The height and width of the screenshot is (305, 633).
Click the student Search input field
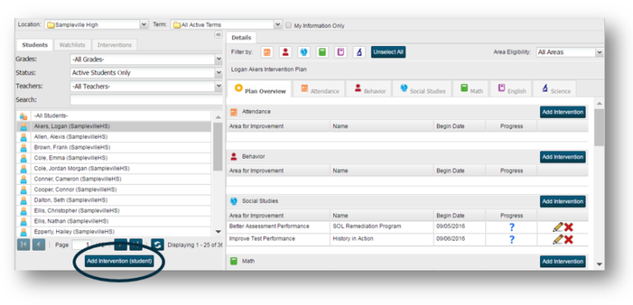[x=146, y=99]
